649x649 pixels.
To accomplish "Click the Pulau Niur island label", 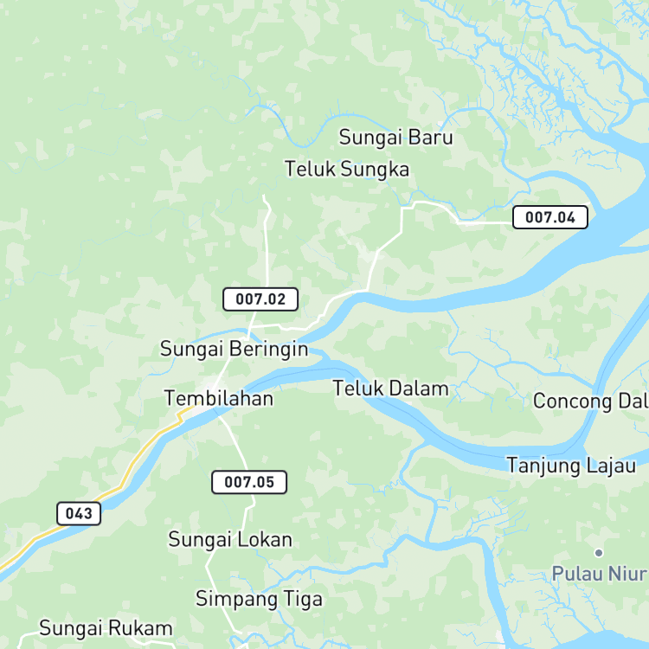I will 600,574.
